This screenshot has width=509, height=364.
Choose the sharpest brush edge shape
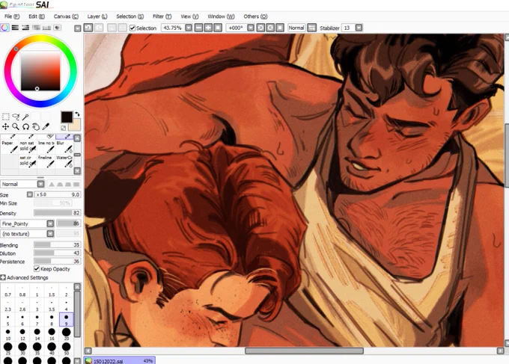pos(52,184)
